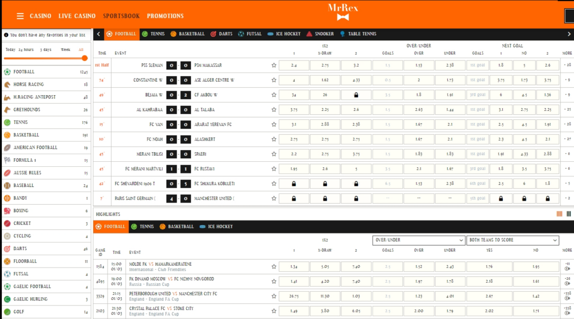Select live Table Tennis tab

point(358,34)
